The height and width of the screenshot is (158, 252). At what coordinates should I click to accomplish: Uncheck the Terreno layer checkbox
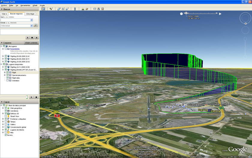(6, 135)
